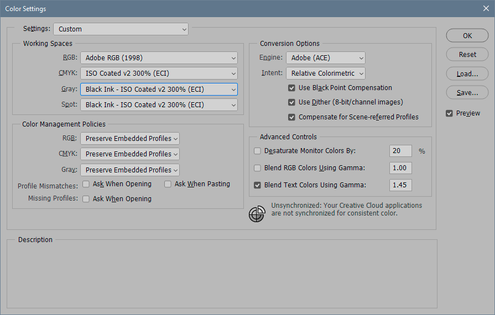Check Missing Profiles Ask When Opening
The image size is (495, 315).
tap(86, 199)
